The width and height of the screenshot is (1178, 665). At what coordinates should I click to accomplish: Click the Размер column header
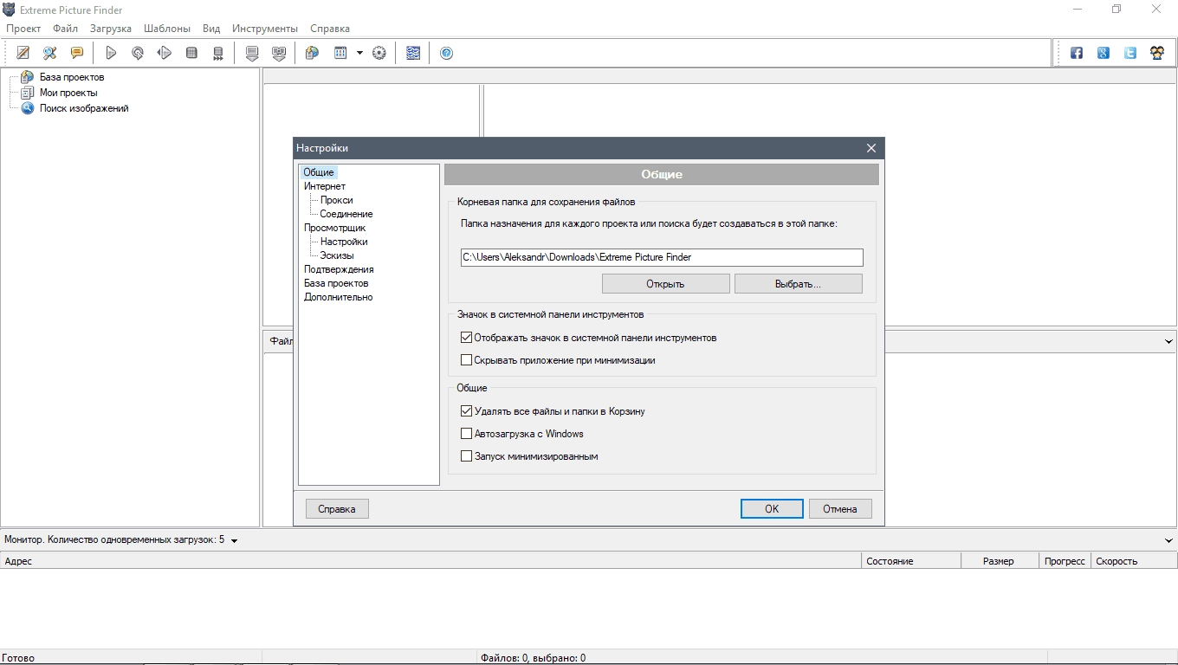point(1000,561)
